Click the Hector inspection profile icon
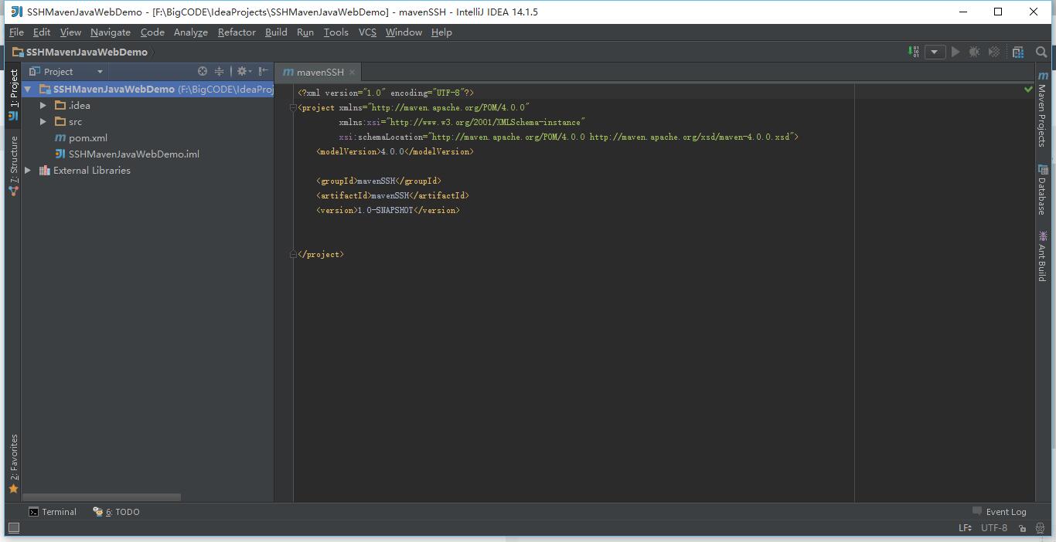The height and width of the screenshot is (542, 1056). click(1040, 528)
